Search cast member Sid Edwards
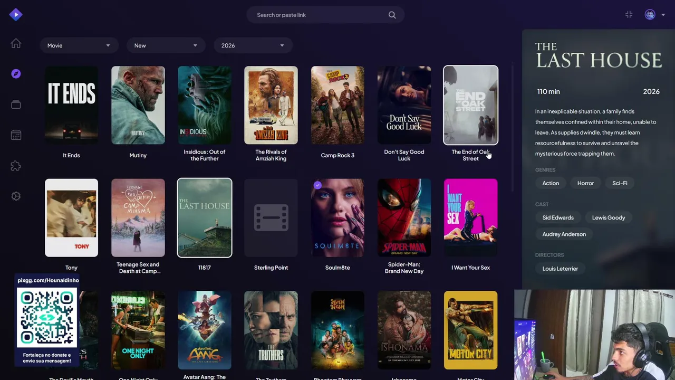This screenshot has height=380, width=675. point(558,217)
